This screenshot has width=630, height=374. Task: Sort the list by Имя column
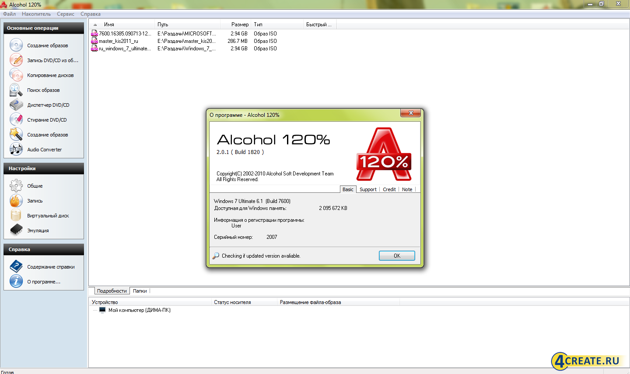pyautogui.click(x=122, y=24)
